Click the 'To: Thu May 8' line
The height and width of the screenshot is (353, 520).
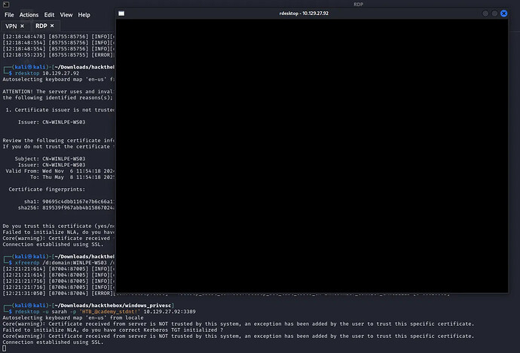tap(72, 177)
